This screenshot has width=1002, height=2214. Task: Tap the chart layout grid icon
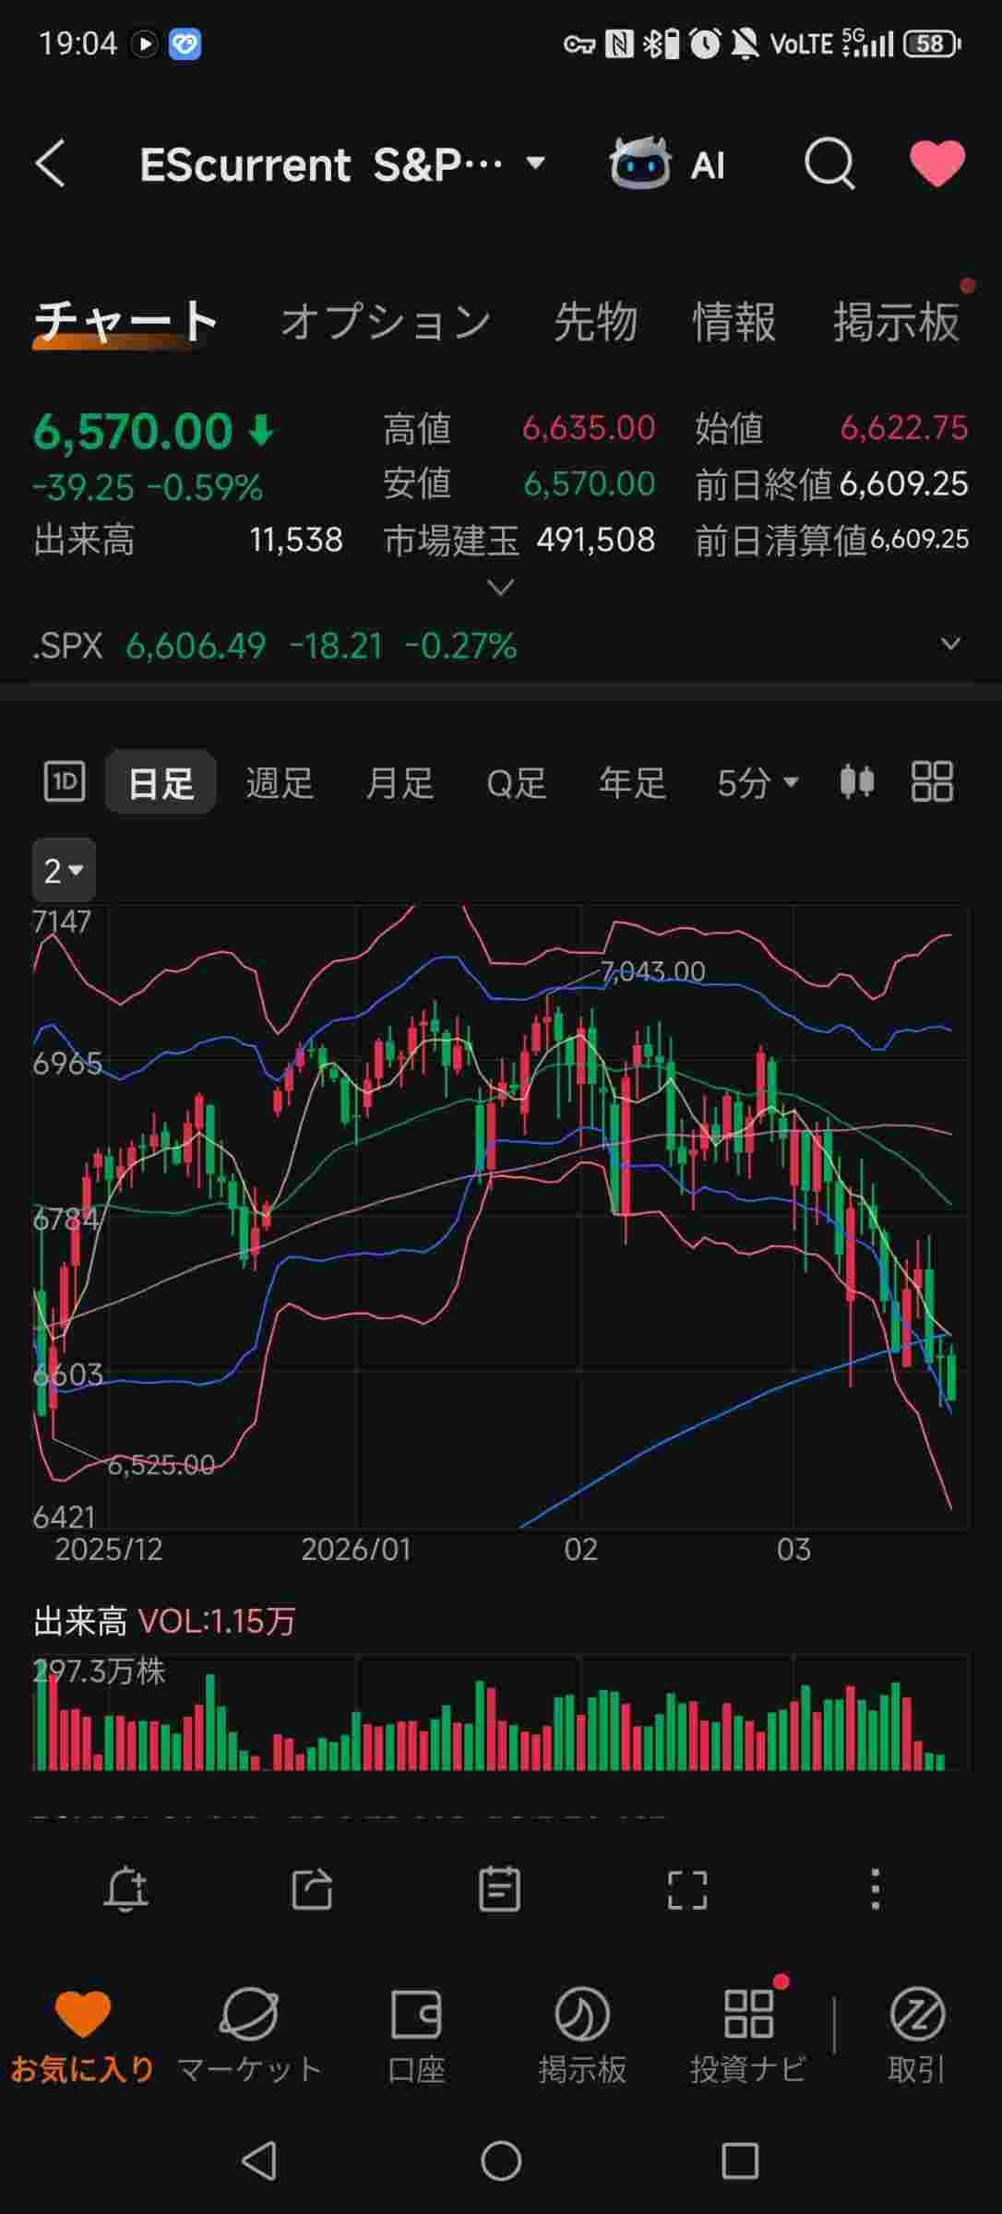tap(932, 782)
